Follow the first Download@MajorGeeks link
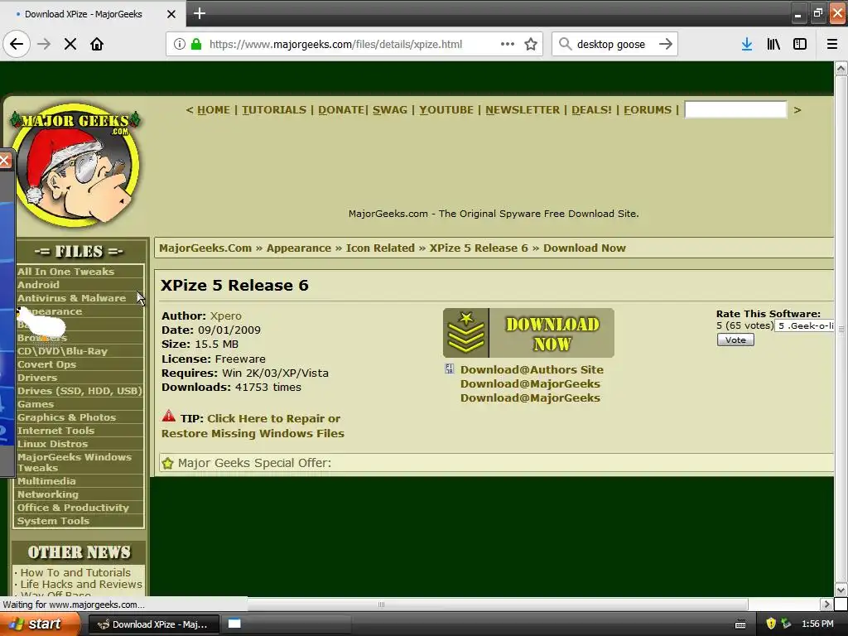The height and width of the screenshot is (636, 848). coord(530,383)
